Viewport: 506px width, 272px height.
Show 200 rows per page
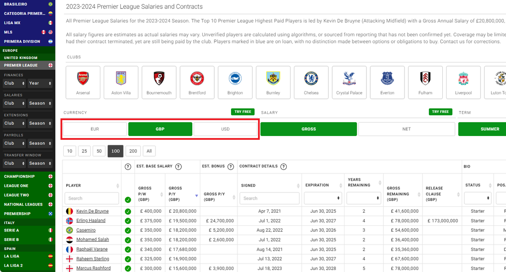133,151
